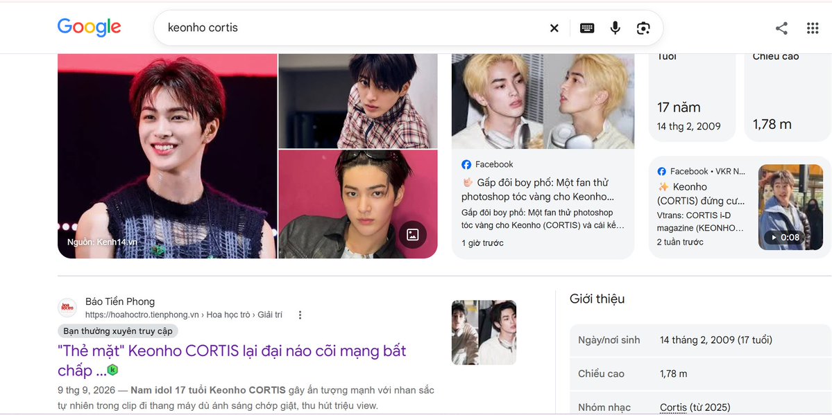
Task: Open the Google apps grid
Action: click(813, 28)
